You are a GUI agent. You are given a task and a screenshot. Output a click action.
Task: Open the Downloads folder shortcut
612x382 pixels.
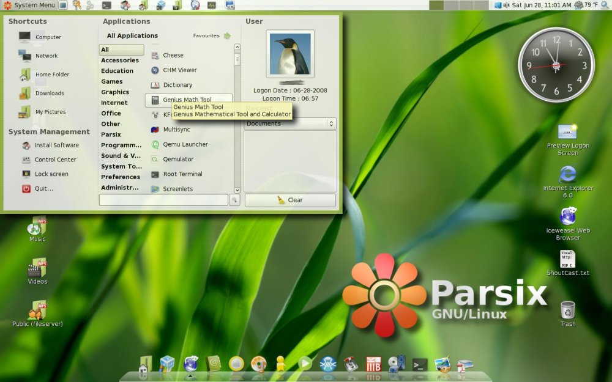tap(42, 93)
